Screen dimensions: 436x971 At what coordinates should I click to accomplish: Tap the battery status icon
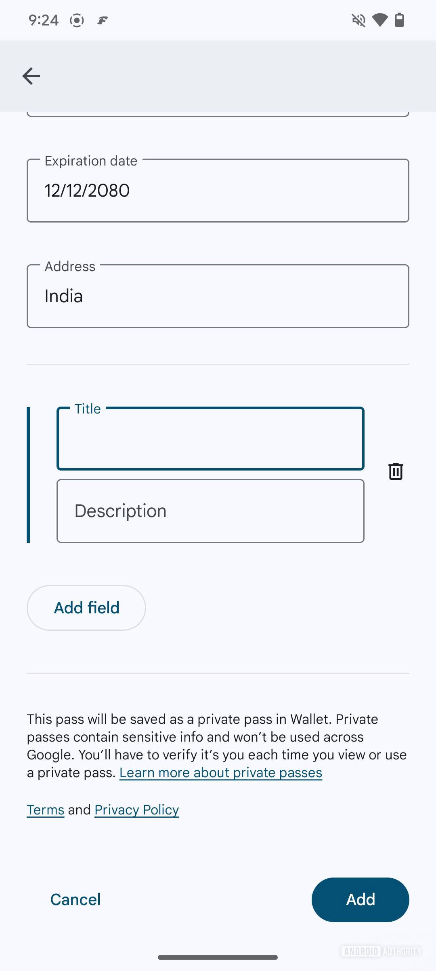point(399,20)
